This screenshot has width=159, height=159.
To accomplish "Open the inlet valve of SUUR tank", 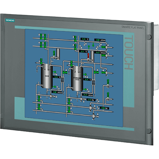I will point(41,61).
